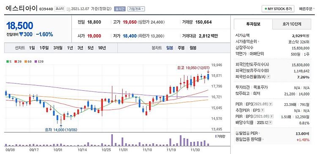Click the 19,946 price axis label

pos(216,65)
